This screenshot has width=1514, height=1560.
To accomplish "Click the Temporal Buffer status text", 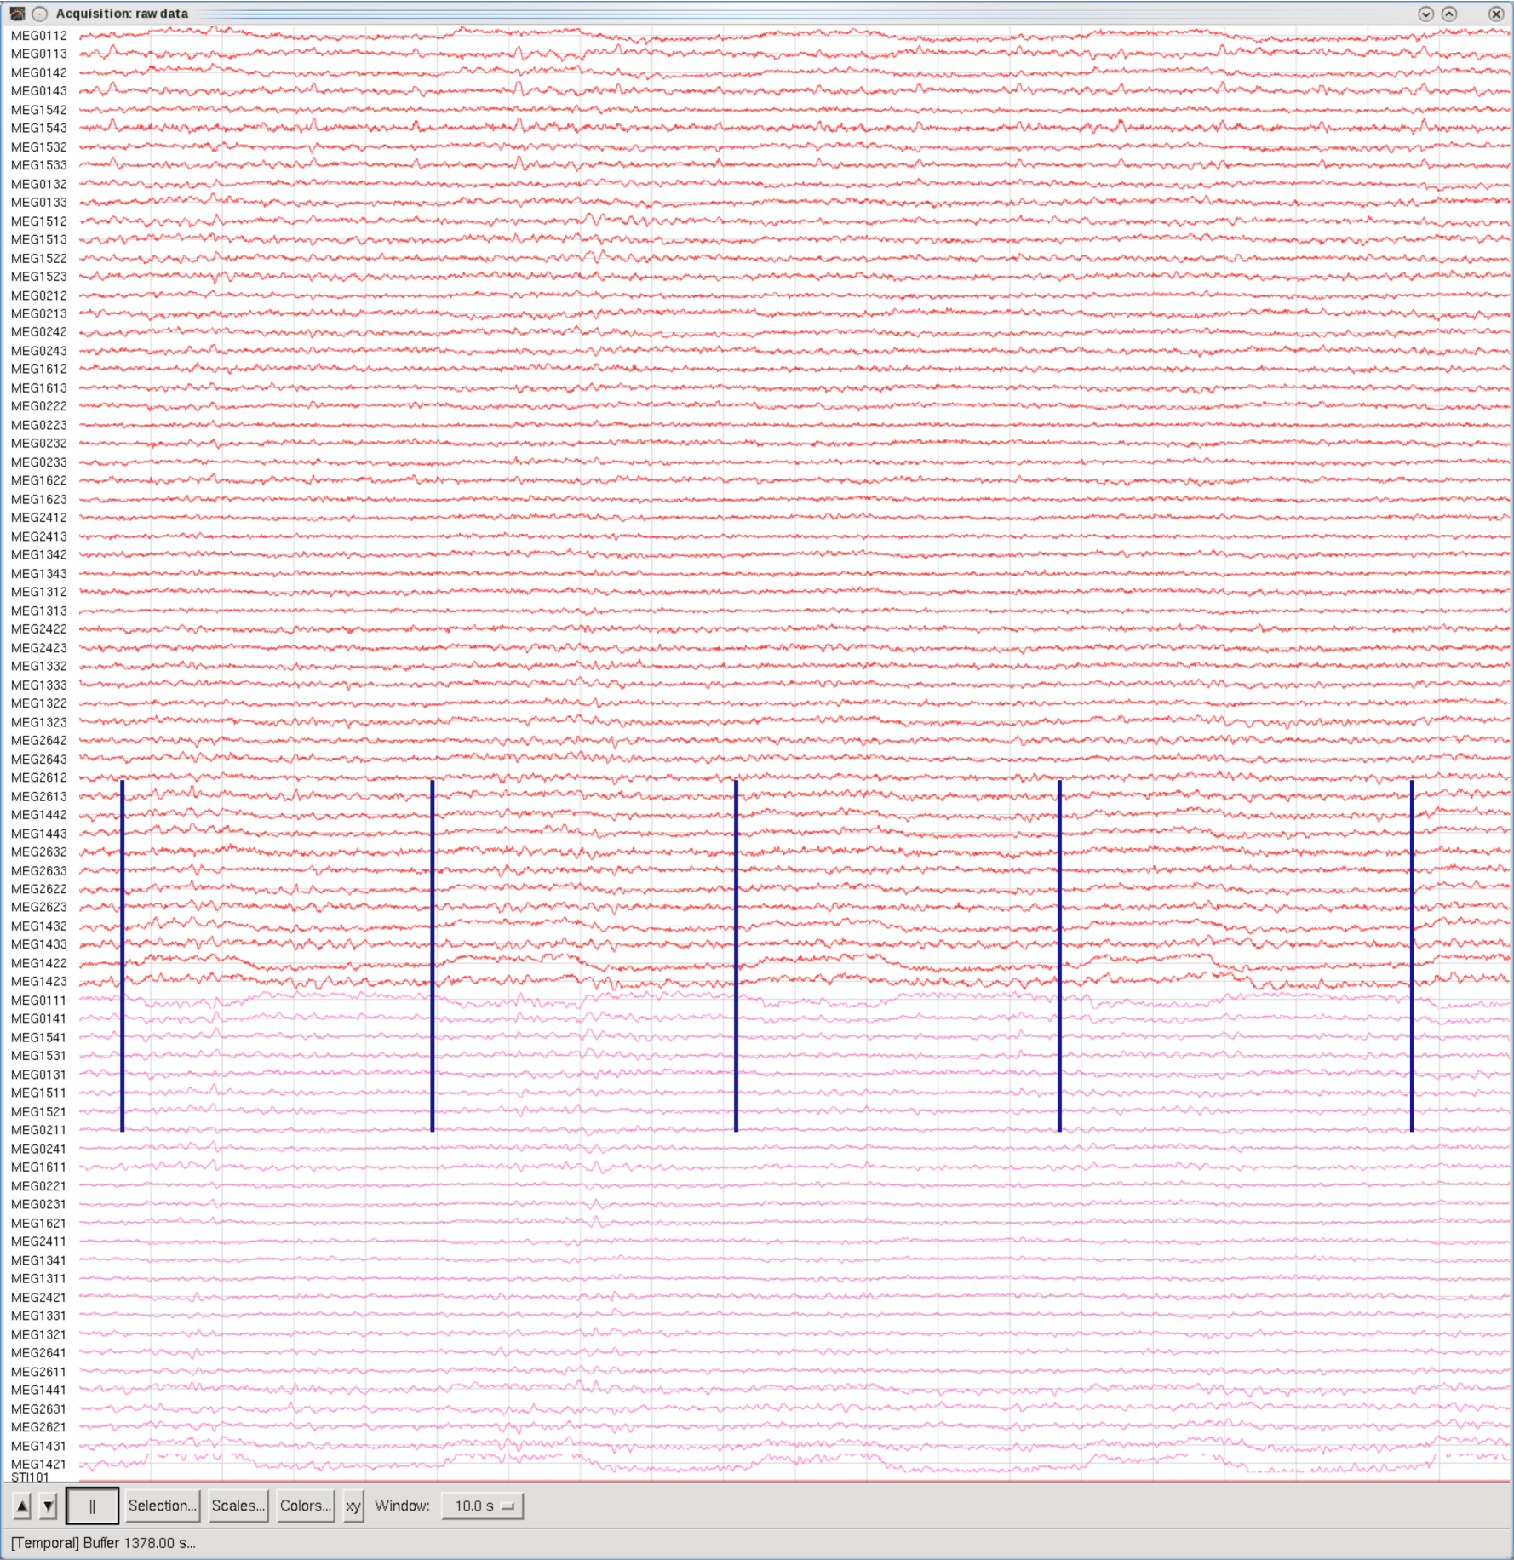I will 102,1541.
